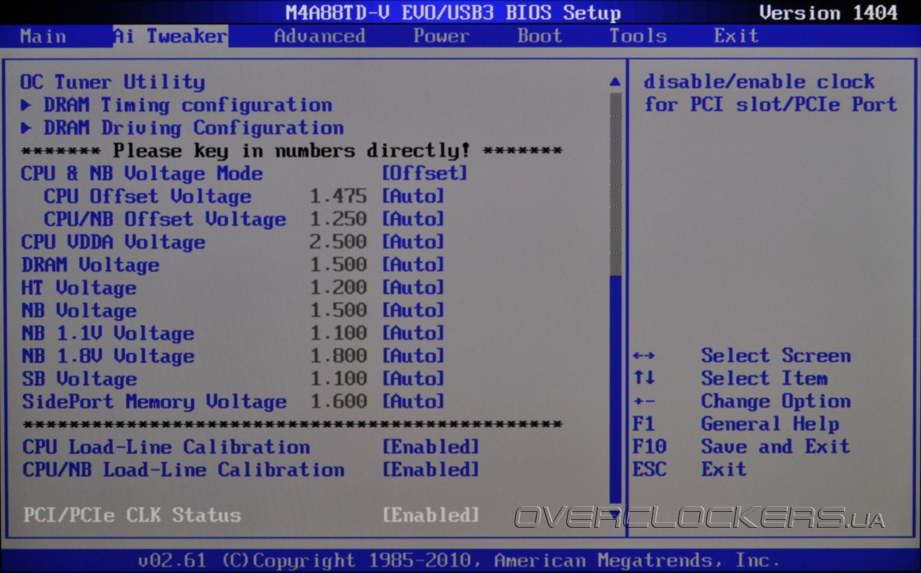Click the plus-minus key icon
Viewport: 921px width, 573px height.
point(644,402)
